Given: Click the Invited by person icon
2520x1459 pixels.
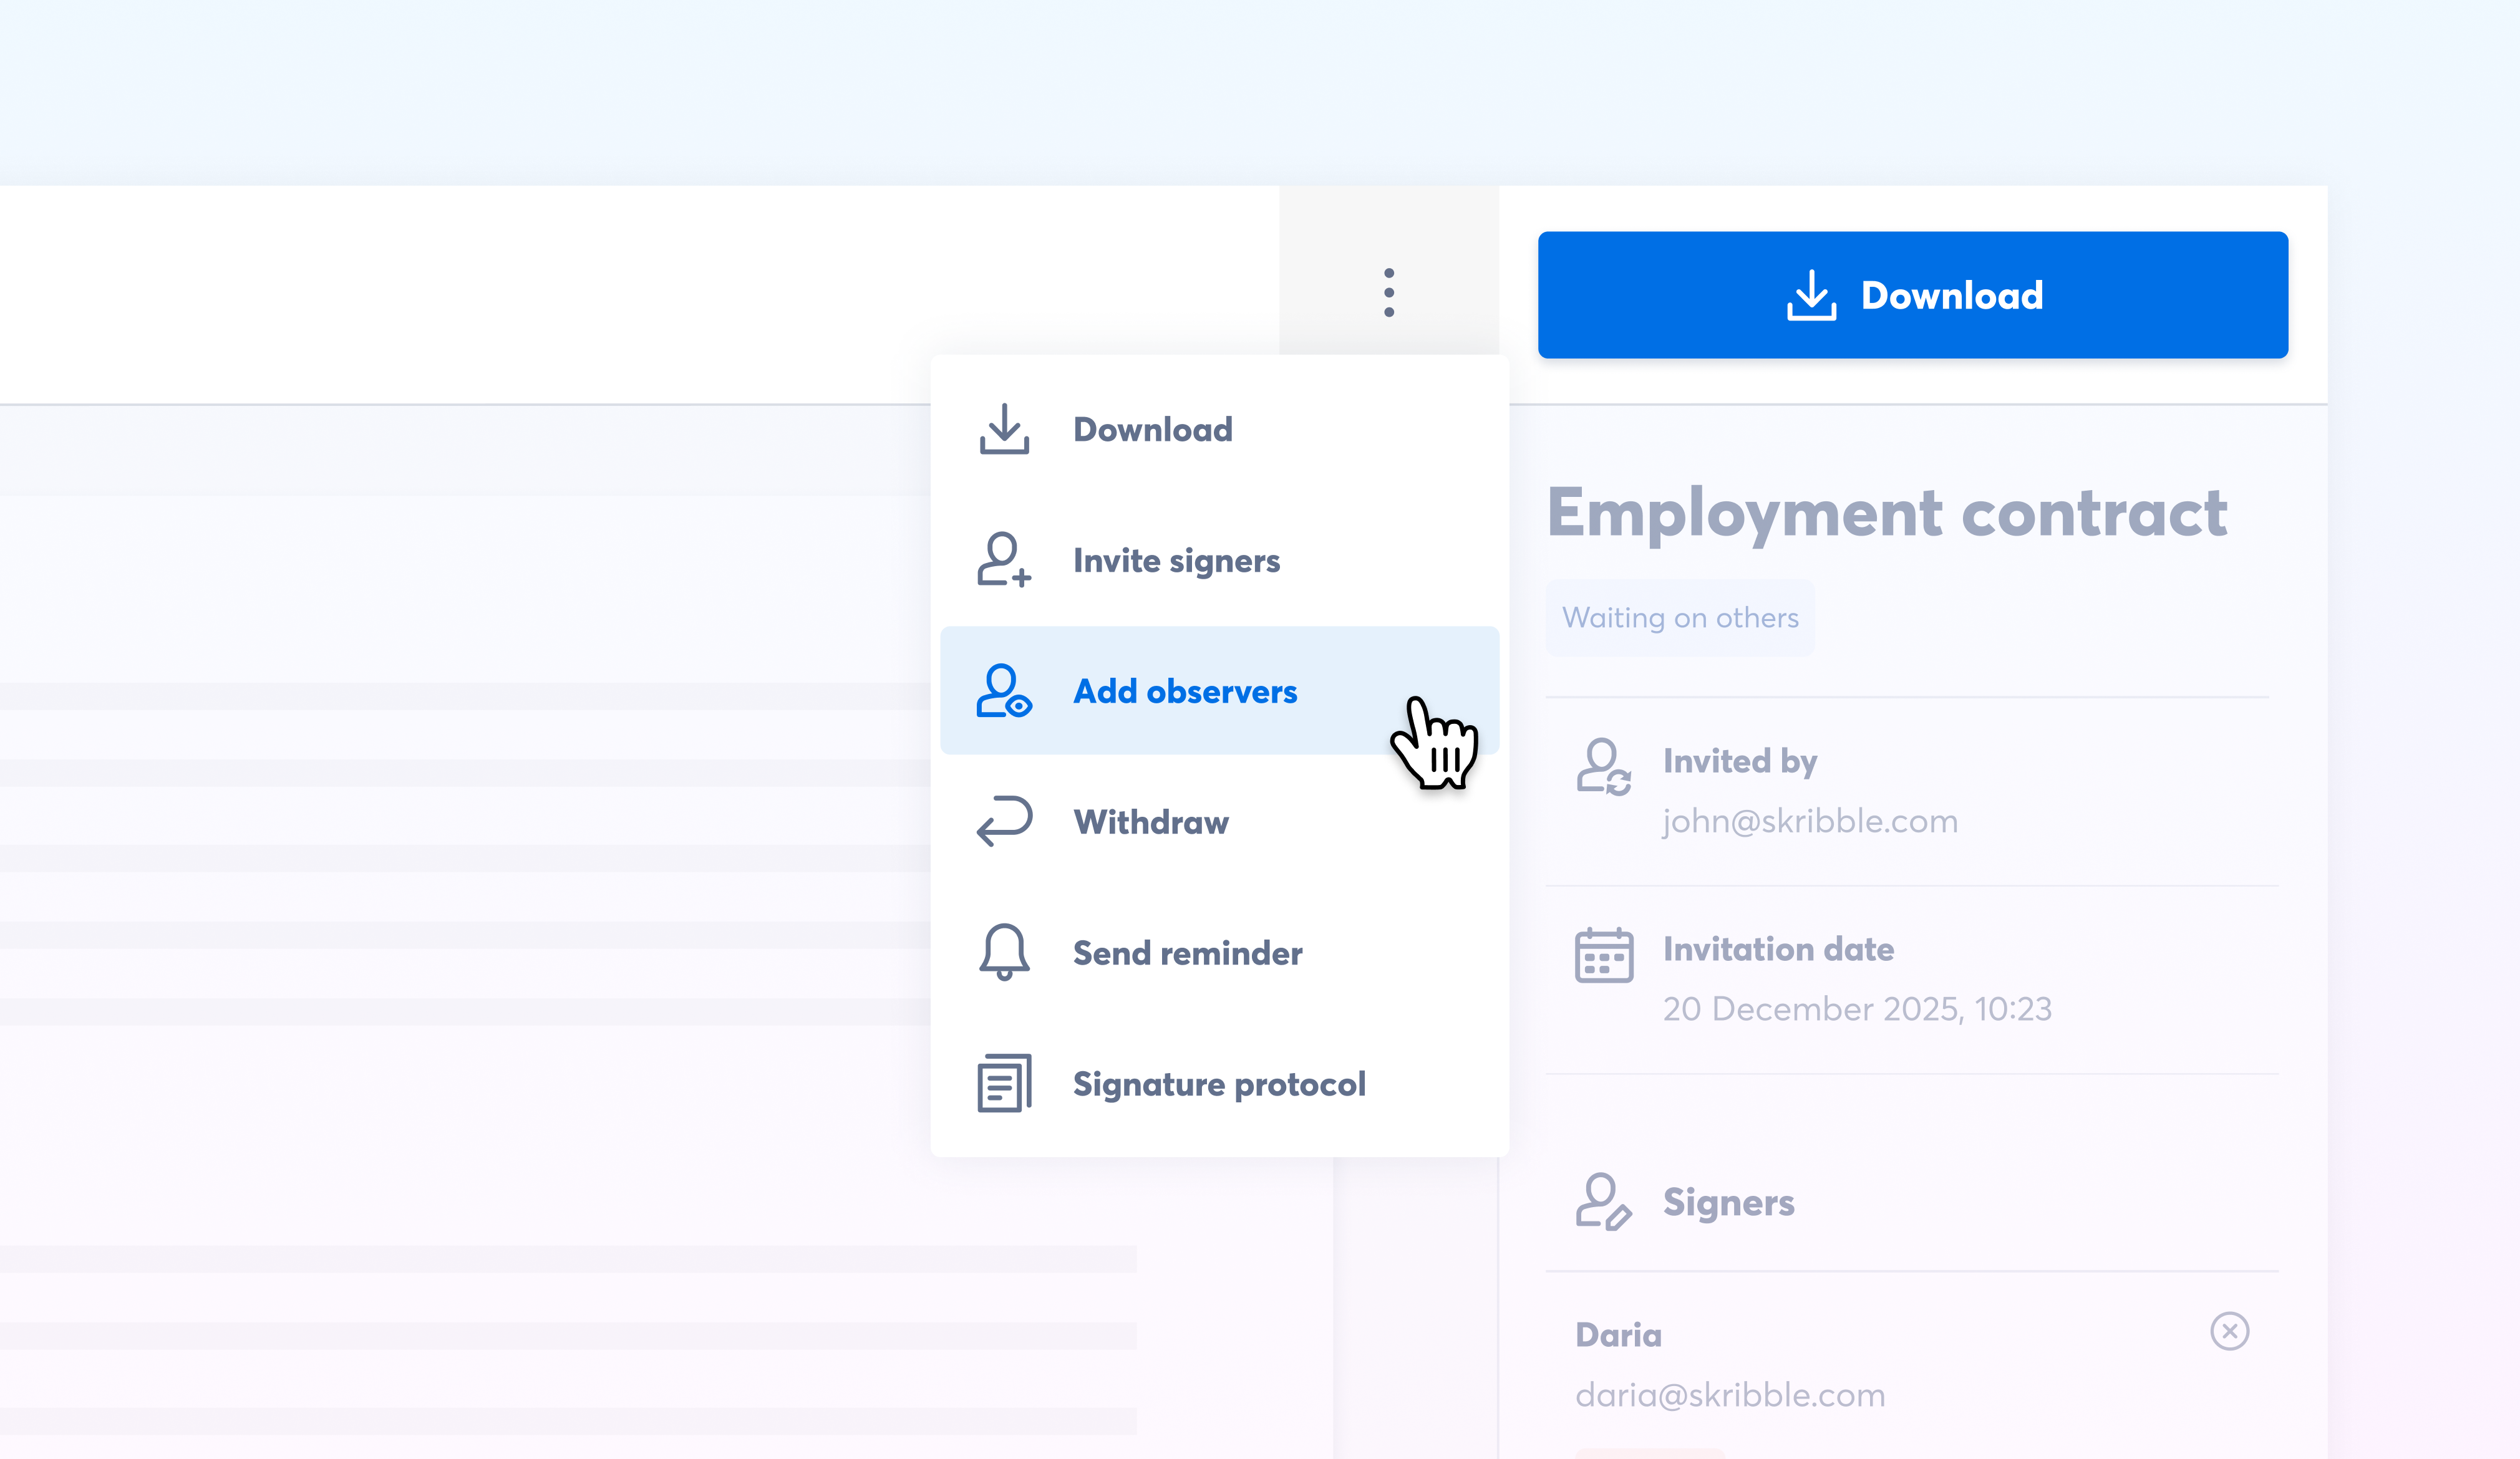Looking at the screenshot, I should coord(1604,766).
